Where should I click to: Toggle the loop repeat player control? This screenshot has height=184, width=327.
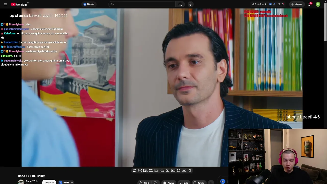click(x=134, y=171)
